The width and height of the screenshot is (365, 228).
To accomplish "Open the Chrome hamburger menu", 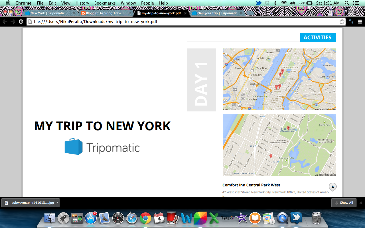I will tap(360, 22).
